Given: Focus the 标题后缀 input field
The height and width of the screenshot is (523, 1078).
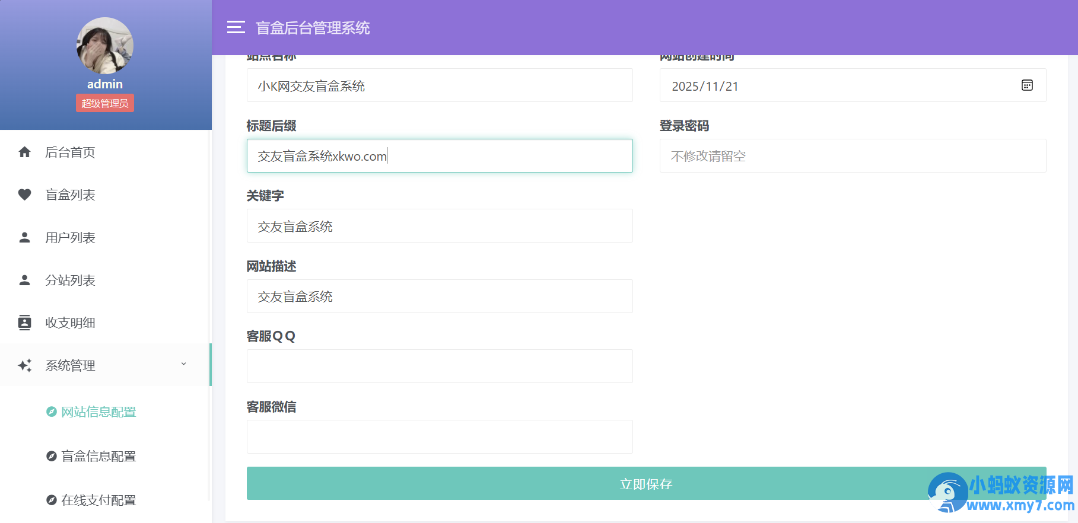Looking at the screenshot, I should (x=440, y=156).
